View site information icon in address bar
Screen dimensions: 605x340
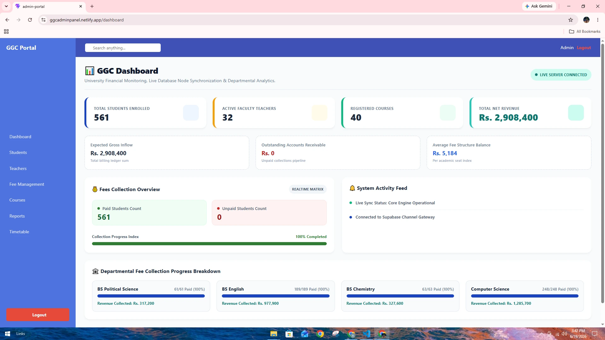point(43,20)
